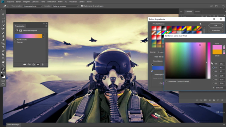Open the Imagem menu

[26, 2]
